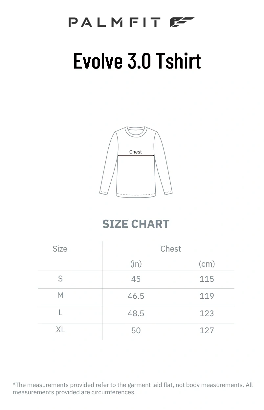Click the 115 cm chest value
Viewport: 264px width, 410px height.
click(x=207, y=279)
